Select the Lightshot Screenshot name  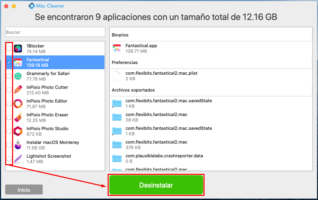click(x=49, y=156)
